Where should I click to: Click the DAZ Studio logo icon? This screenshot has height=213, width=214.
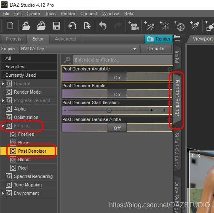coord(4,5)
